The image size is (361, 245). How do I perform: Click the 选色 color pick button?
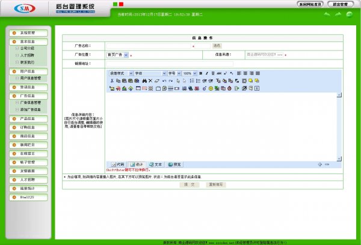pos(217,46)
